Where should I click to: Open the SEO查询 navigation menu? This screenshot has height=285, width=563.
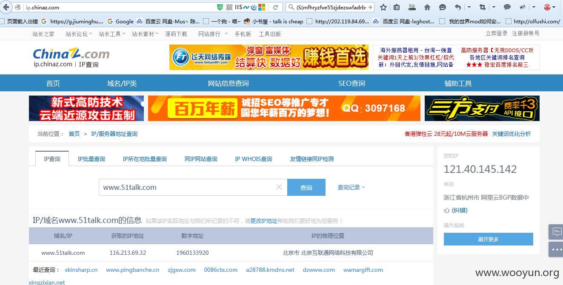coord(352,83)
